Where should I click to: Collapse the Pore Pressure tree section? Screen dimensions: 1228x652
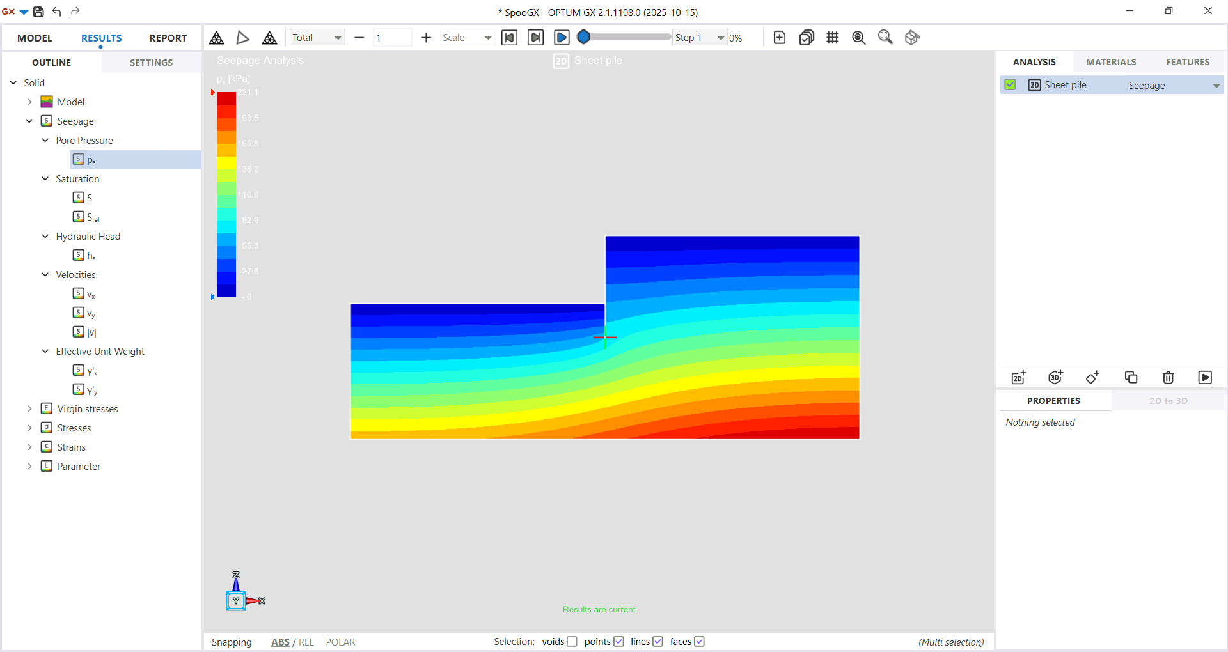[45, 140]
